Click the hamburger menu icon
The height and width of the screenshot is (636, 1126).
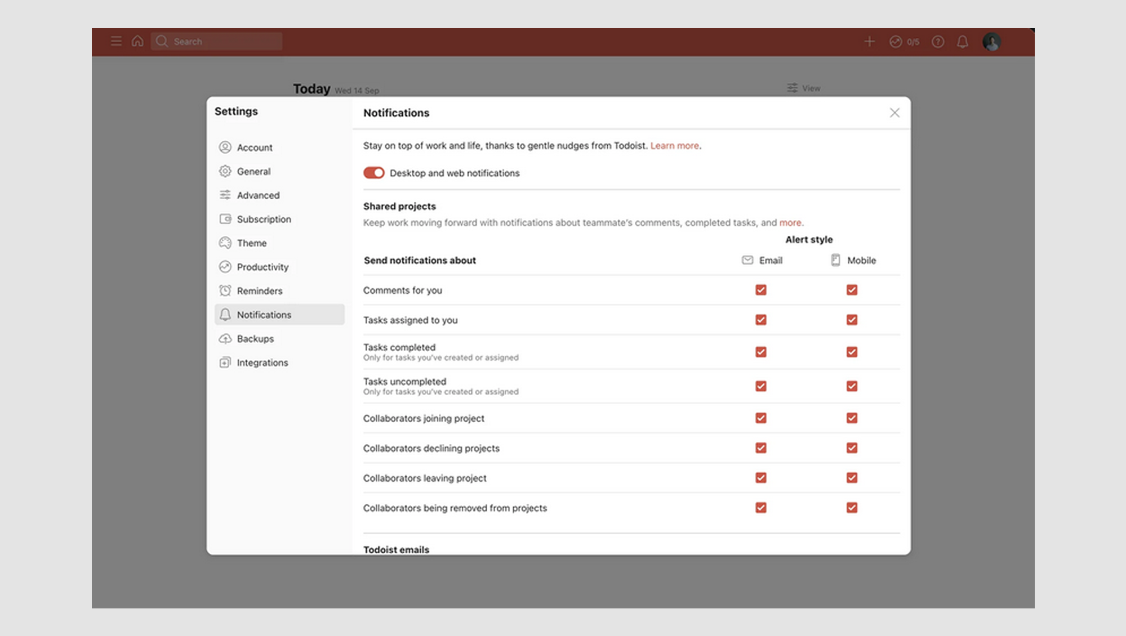tap(116, 41)
